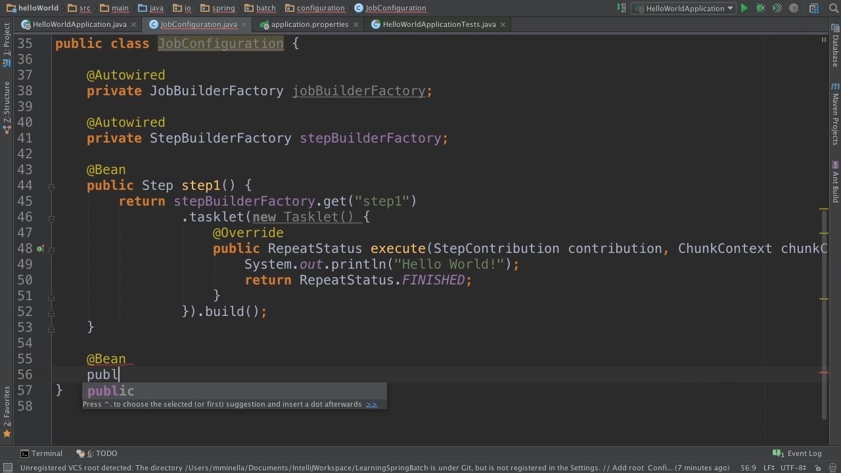Viewport: 841px width, 473px height.
Task: Click the configuration package breadcrumb
Action: [315, 8]
